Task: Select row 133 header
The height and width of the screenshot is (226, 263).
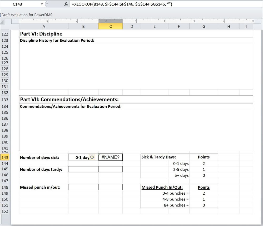Action: click(x=5, y=100)
